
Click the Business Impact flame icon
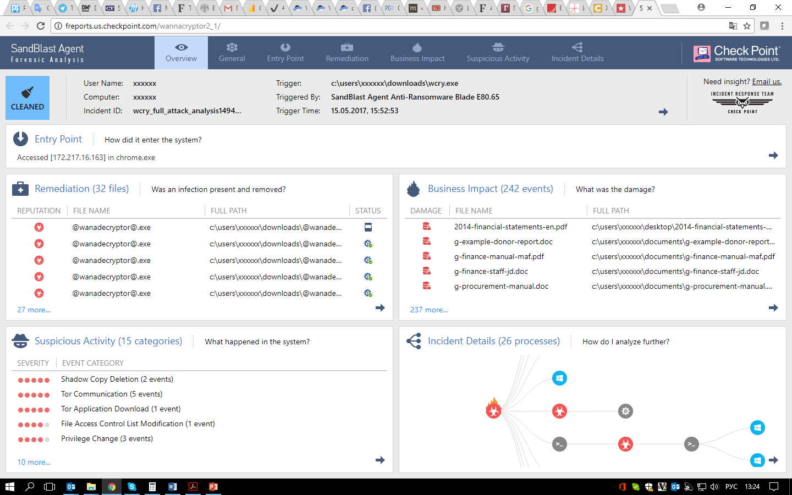point(413,189)
